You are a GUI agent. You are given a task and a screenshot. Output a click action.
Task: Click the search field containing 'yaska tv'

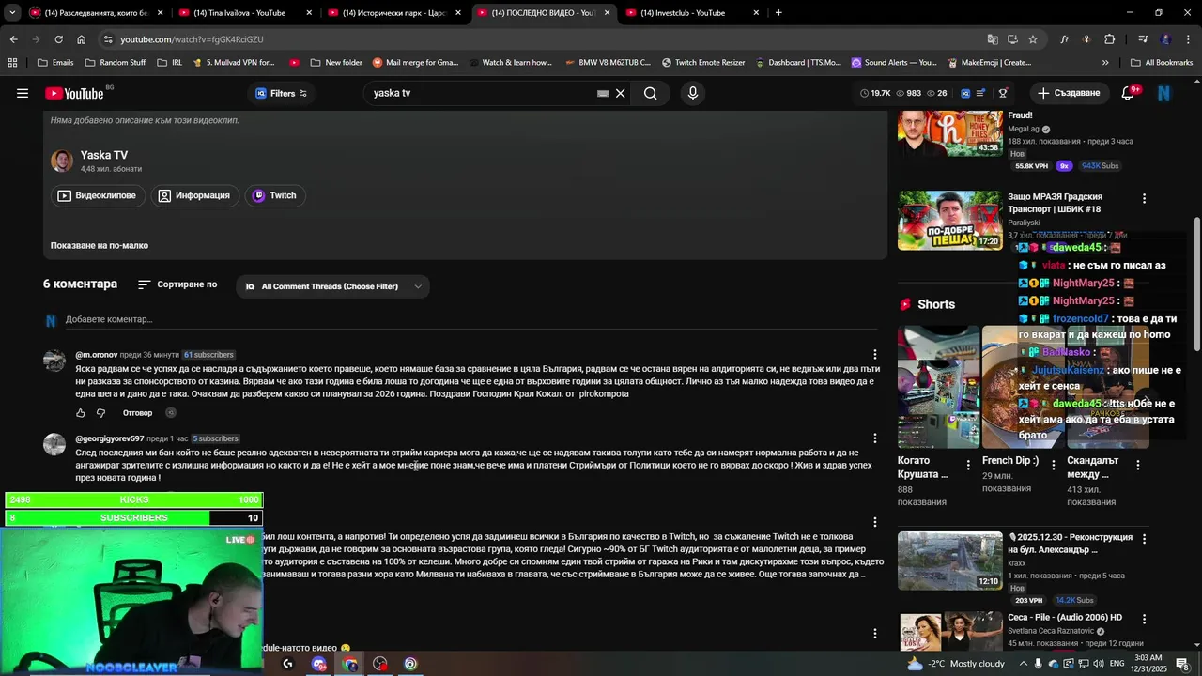tap(482, 93)
